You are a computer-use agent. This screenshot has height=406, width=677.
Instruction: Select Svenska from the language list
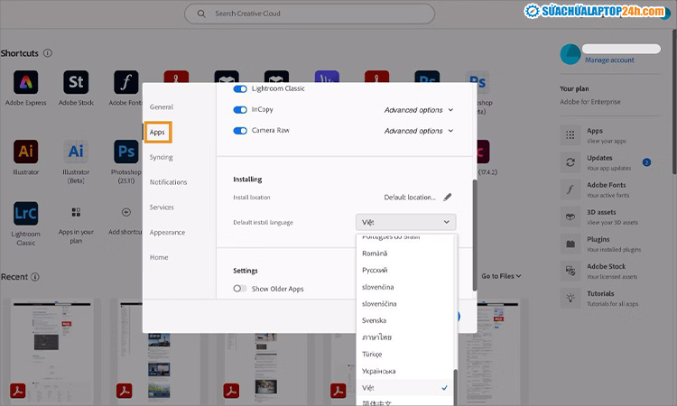tap(375, 320)
